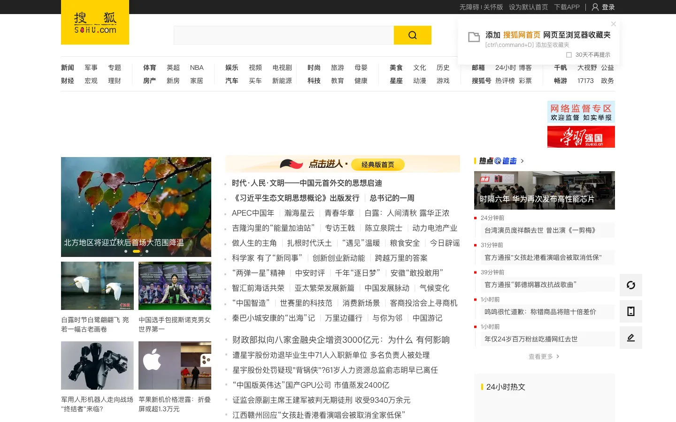Open the 科技 navigation channel
676x422 pixels.
(x=314, y=81)
